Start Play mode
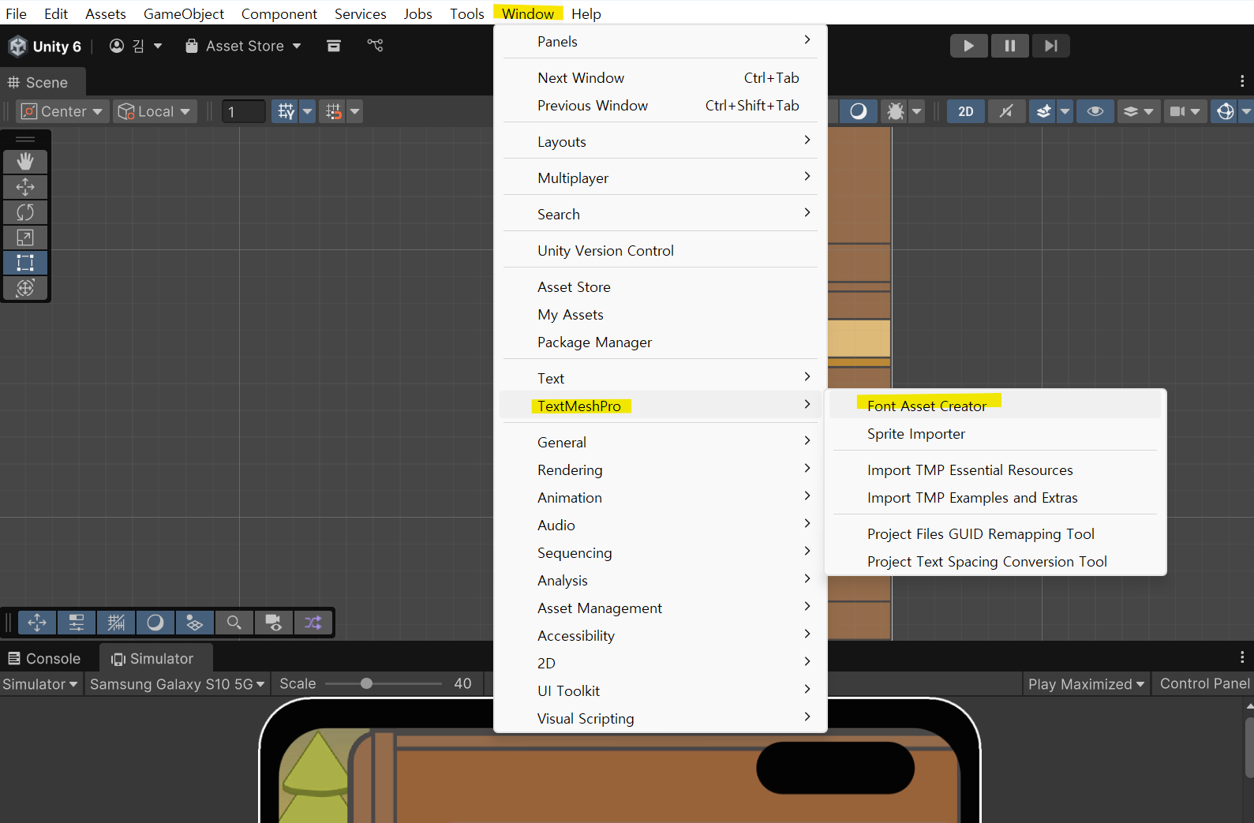The height and width of the screenshot is (823, 1254). coord(968,46)
